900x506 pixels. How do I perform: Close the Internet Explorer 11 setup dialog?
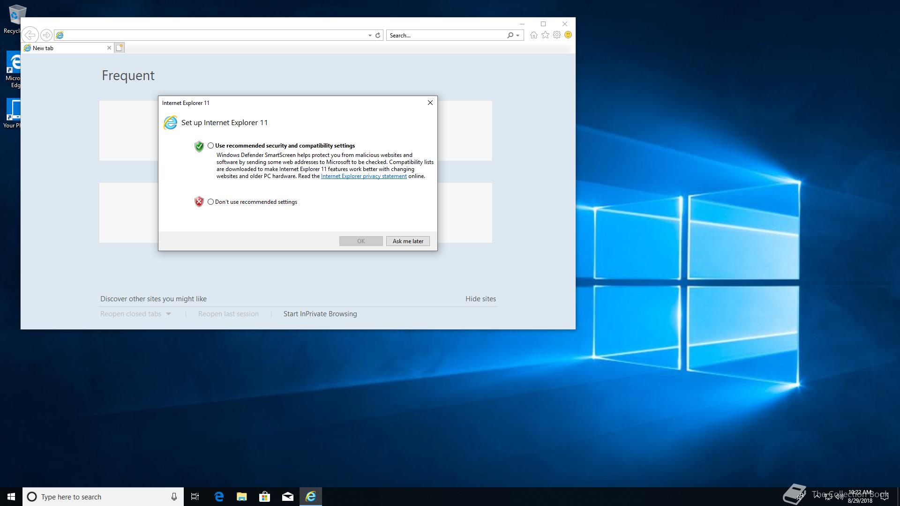click(x=430, y=103)
